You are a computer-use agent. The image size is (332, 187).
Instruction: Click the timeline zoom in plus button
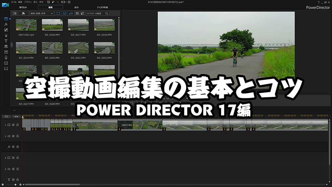tap(21, 185)
